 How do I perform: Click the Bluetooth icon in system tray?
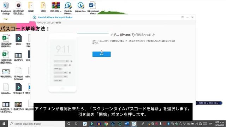point(168,124)
